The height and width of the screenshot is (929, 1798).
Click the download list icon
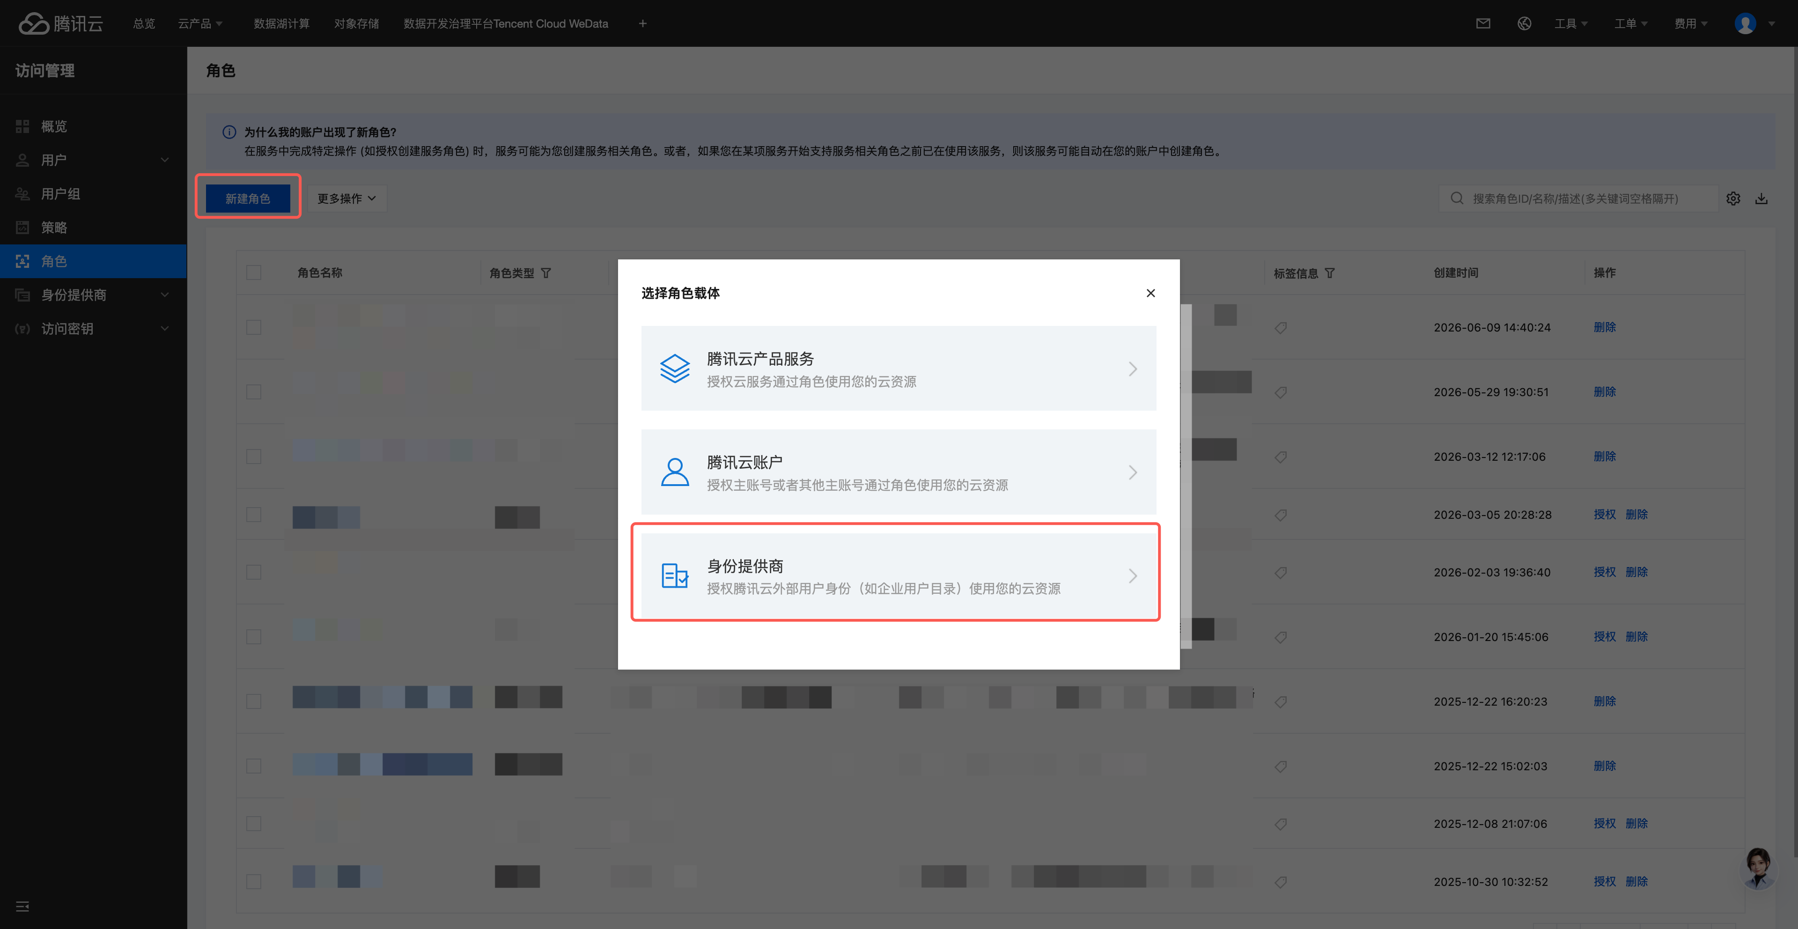click(1761, 199)
